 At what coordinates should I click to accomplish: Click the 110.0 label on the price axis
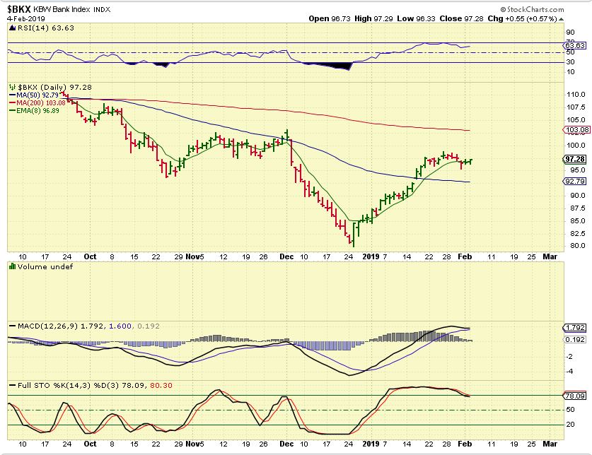[x=576, y=95]
